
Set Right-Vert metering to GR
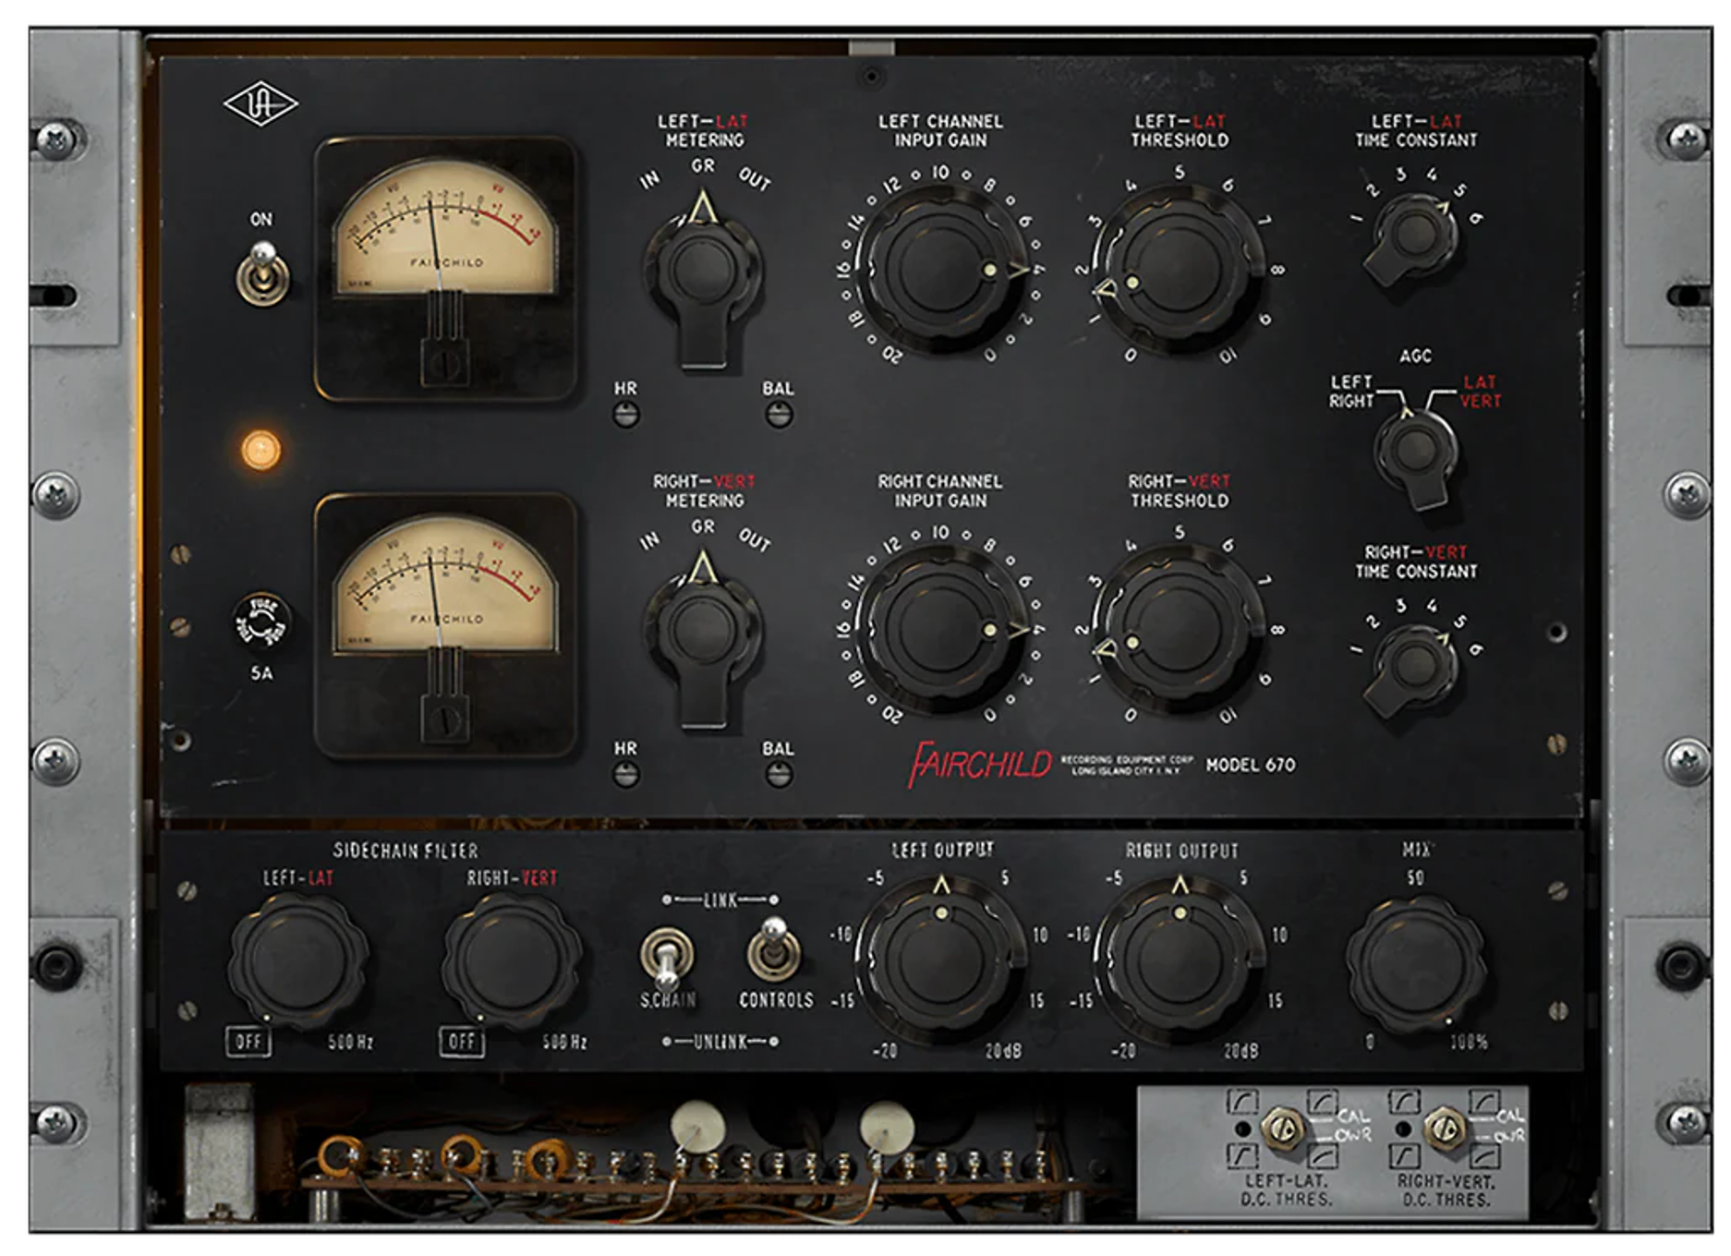(x=703, y=526)
